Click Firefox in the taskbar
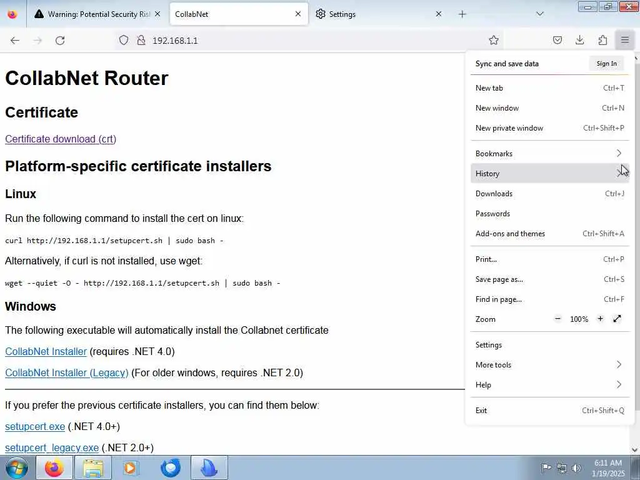 tap(54, 467)
